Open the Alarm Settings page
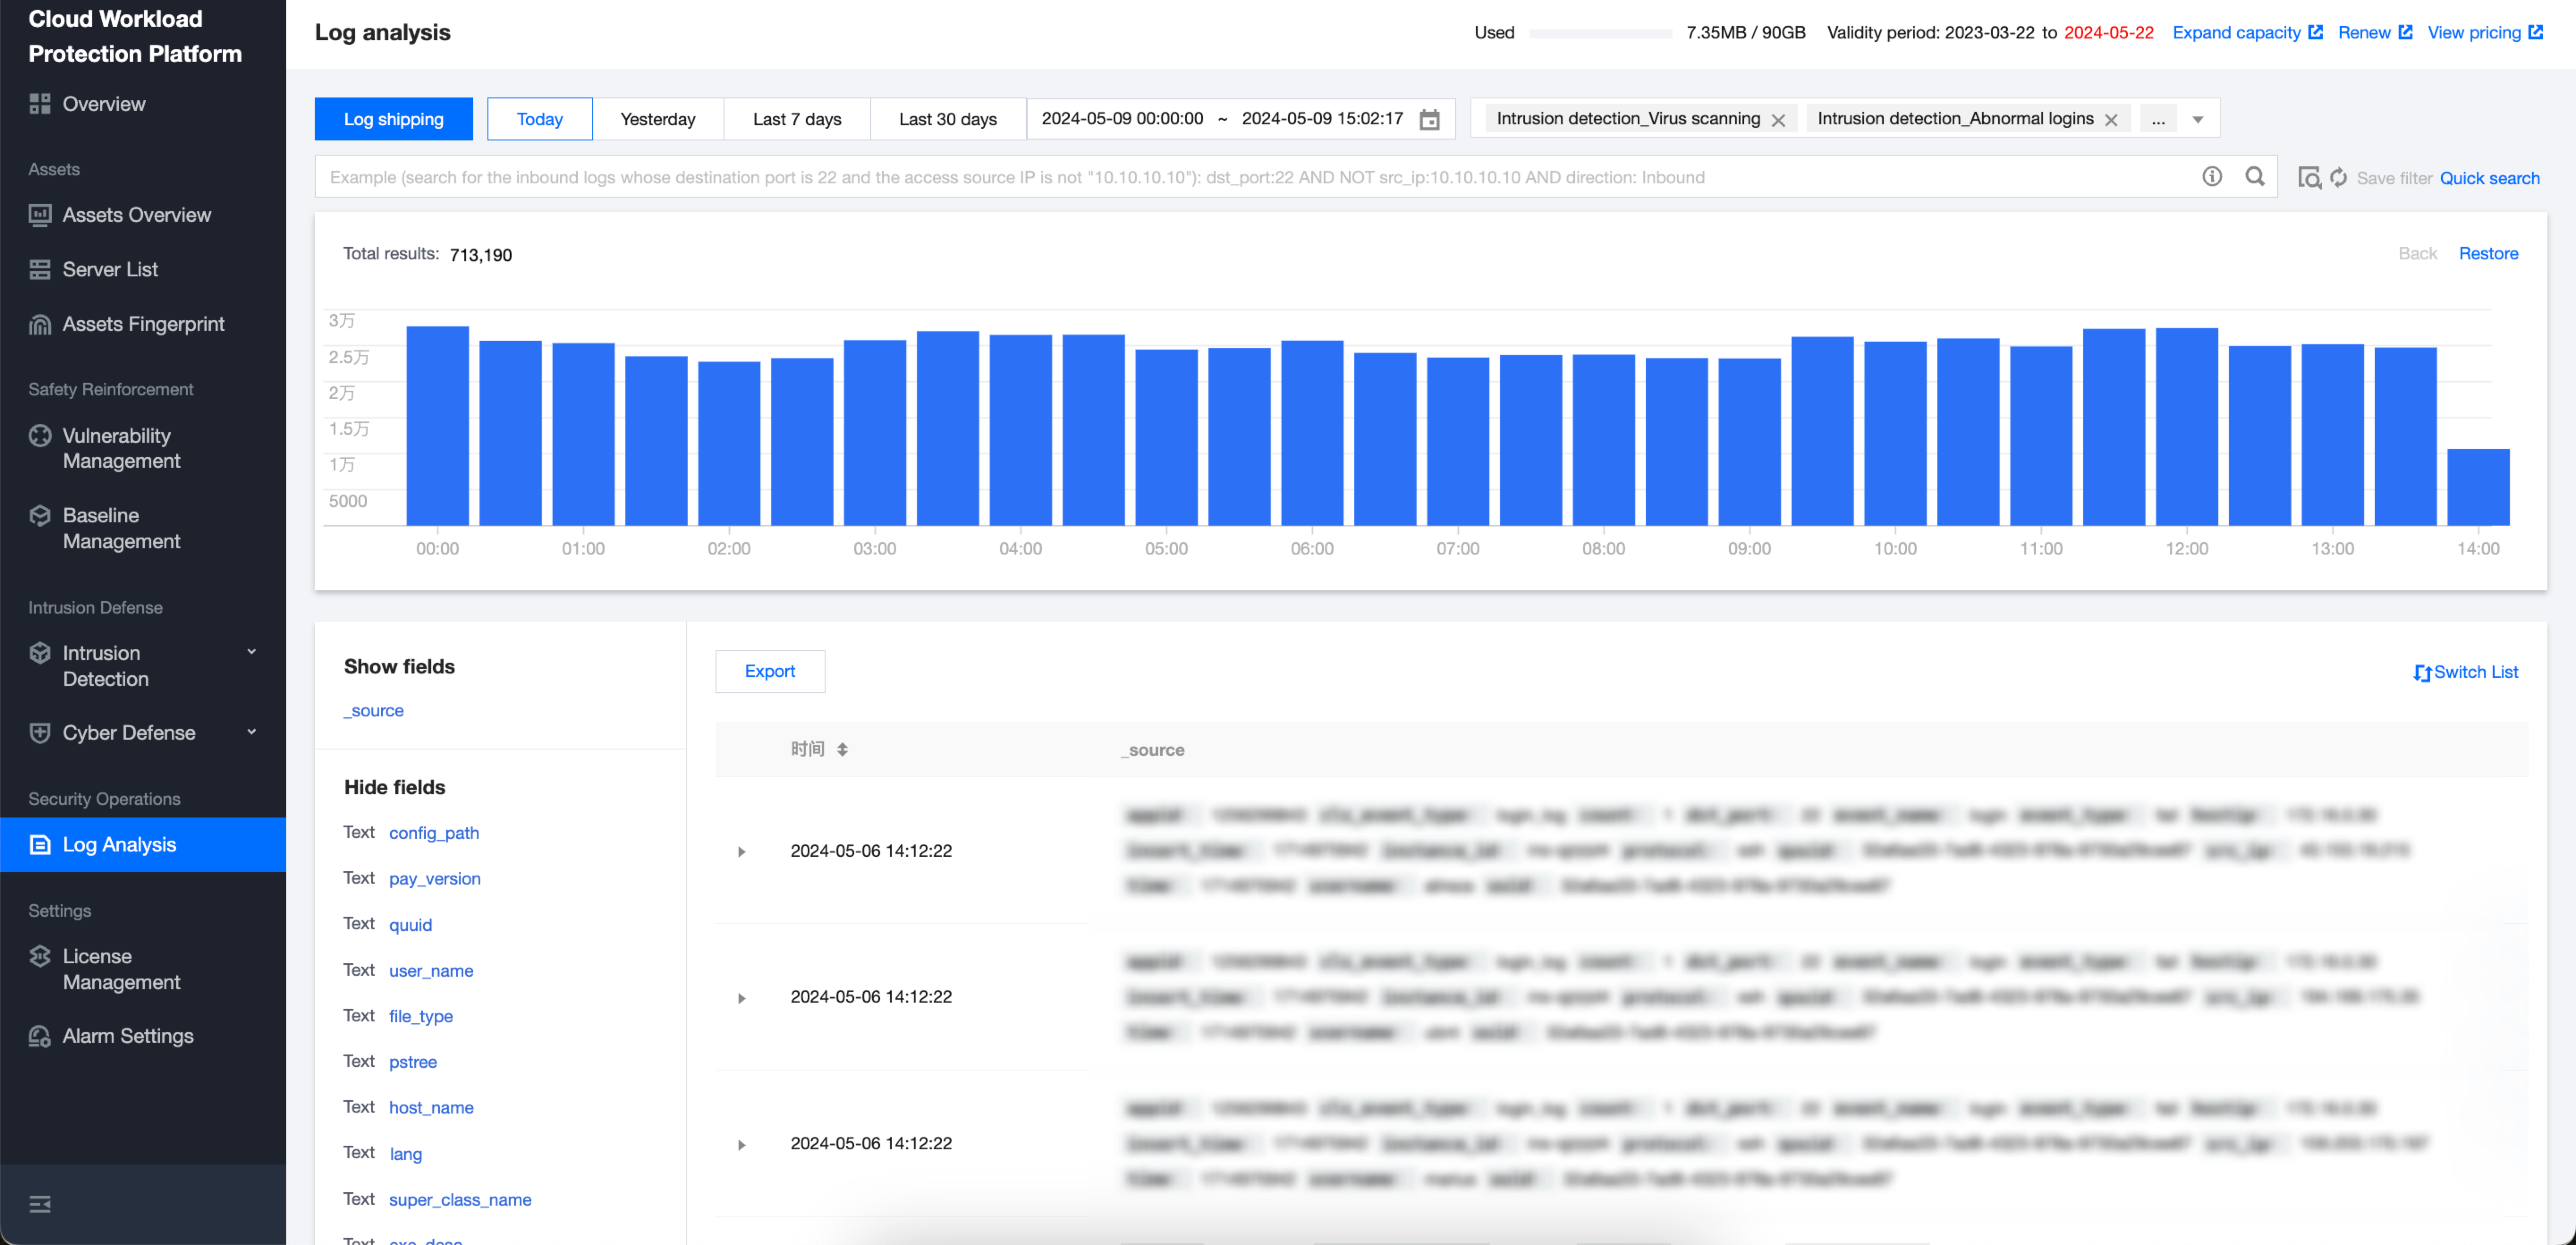The width and height of the screenshot is (2576, 1245). coord(128,1036)
